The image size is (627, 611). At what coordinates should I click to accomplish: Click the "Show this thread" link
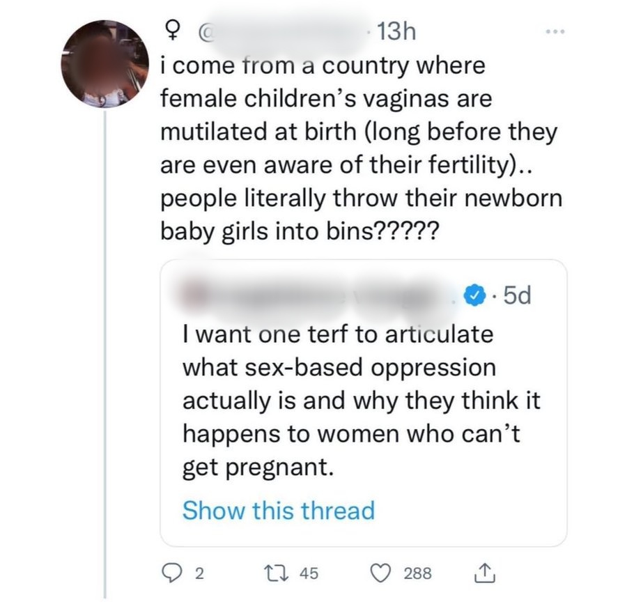[278, 510]
